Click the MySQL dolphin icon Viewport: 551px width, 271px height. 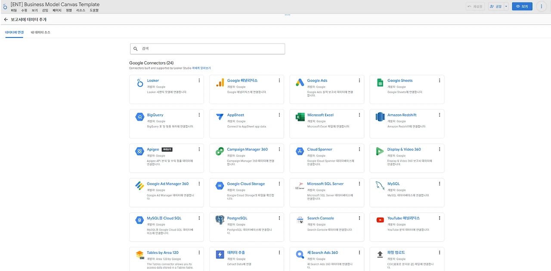tap(380, 186)
